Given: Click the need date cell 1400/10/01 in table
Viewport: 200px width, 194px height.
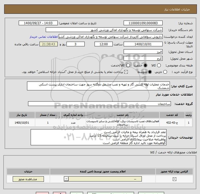Looking at the screenshot, I should (22, 123).
